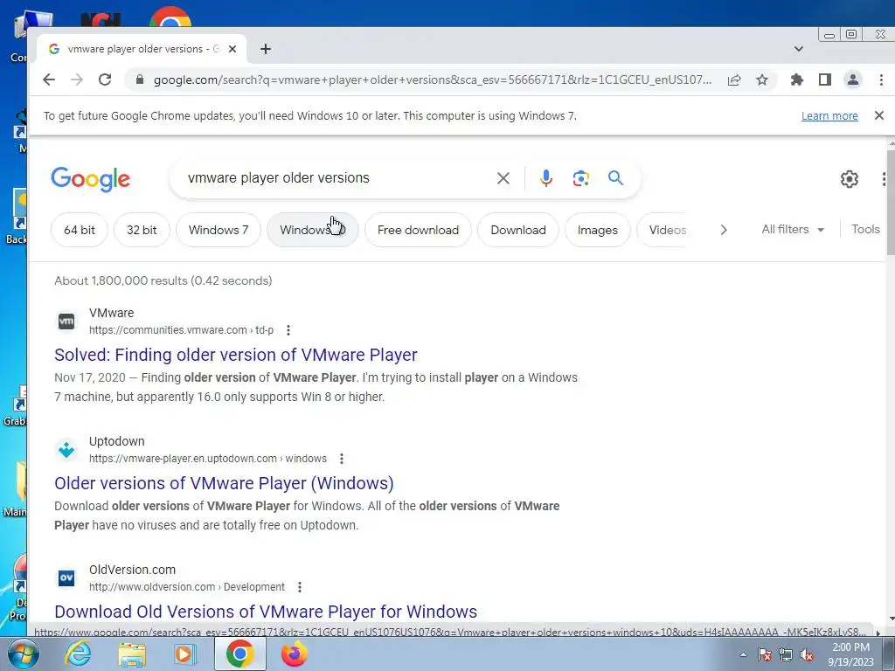The height and width of the screenshot is (671, 895).
Task: Bookmark this page with the star
Action: coord(762,80)
